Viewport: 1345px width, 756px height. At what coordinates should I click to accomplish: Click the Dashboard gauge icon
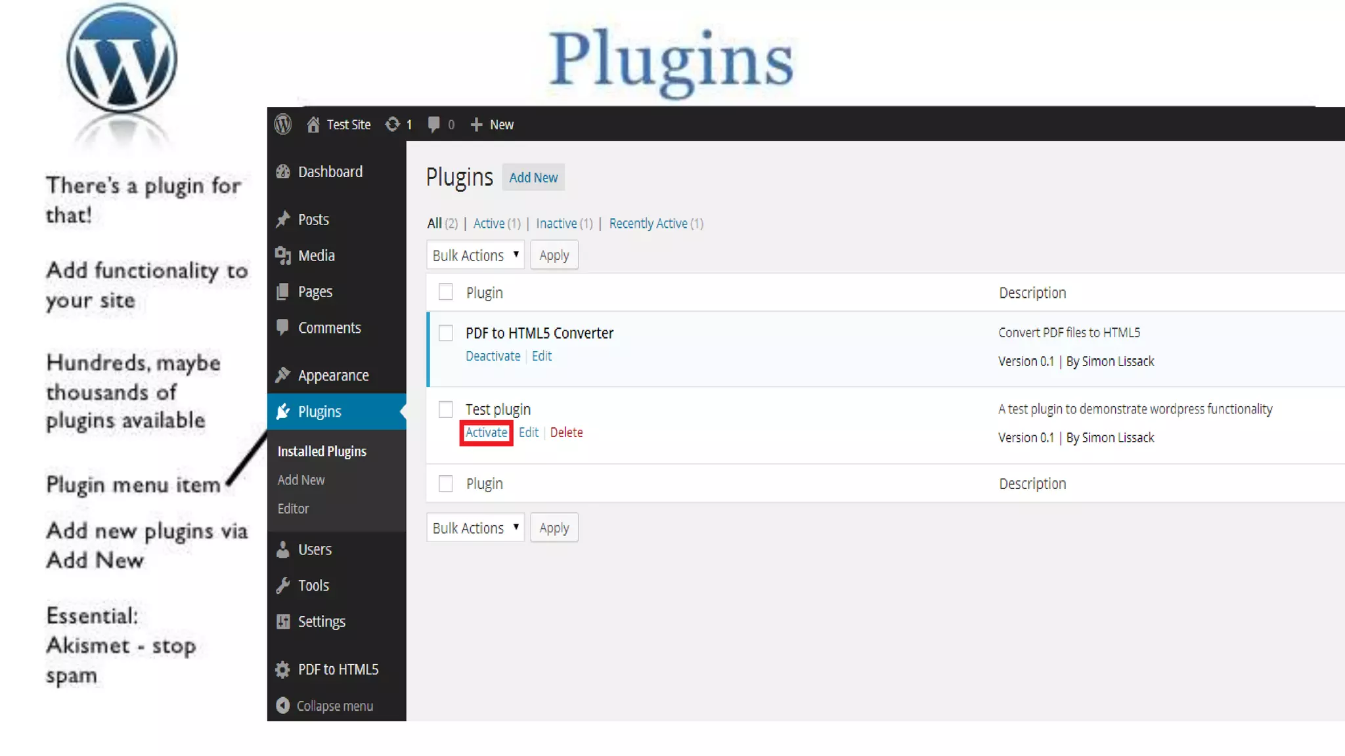click(x=283, y=172)
